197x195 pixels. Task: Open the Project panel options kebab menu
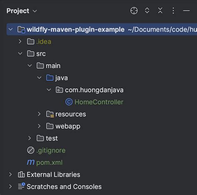(173, 11)
